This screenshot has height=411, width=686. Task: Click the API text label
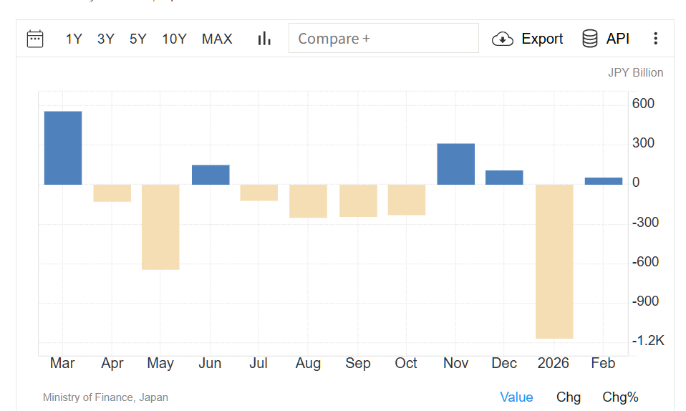pos(618,39)
